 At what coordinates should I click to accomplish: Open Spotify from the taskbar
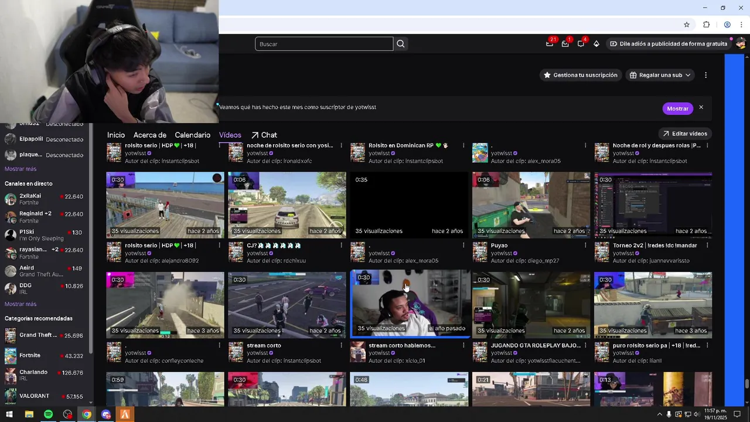[x=48, y=414]
